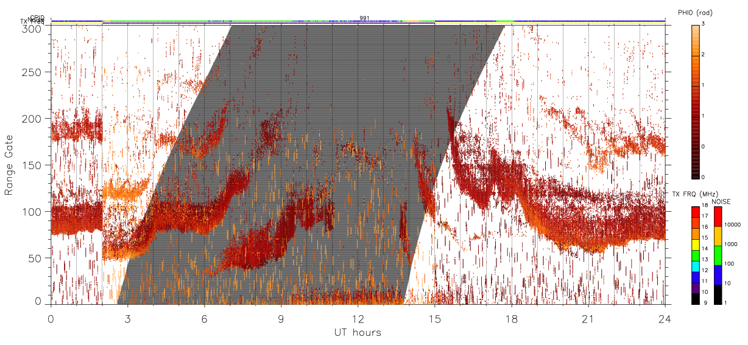This screenshot has height=345, width=748.
Task: Click the PHI0 colorbar tick label 3
Action: point(704,24)
